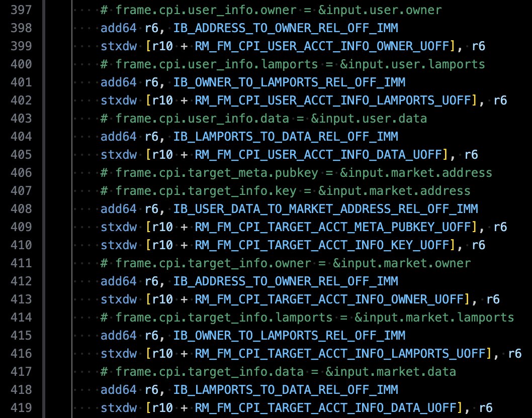The width and height of the screenshot is (532, 418).
Task: Click line number 418 in the gutter
Action: [21, 389]
